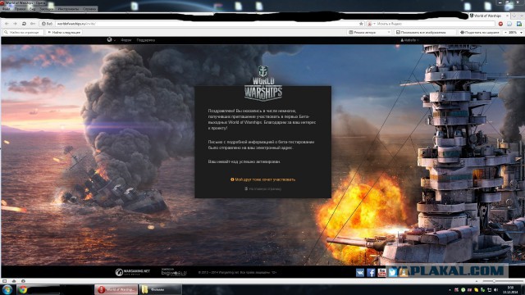Open the Поддержка link in site header
The image size is (525, 295).
pos(146,40)
